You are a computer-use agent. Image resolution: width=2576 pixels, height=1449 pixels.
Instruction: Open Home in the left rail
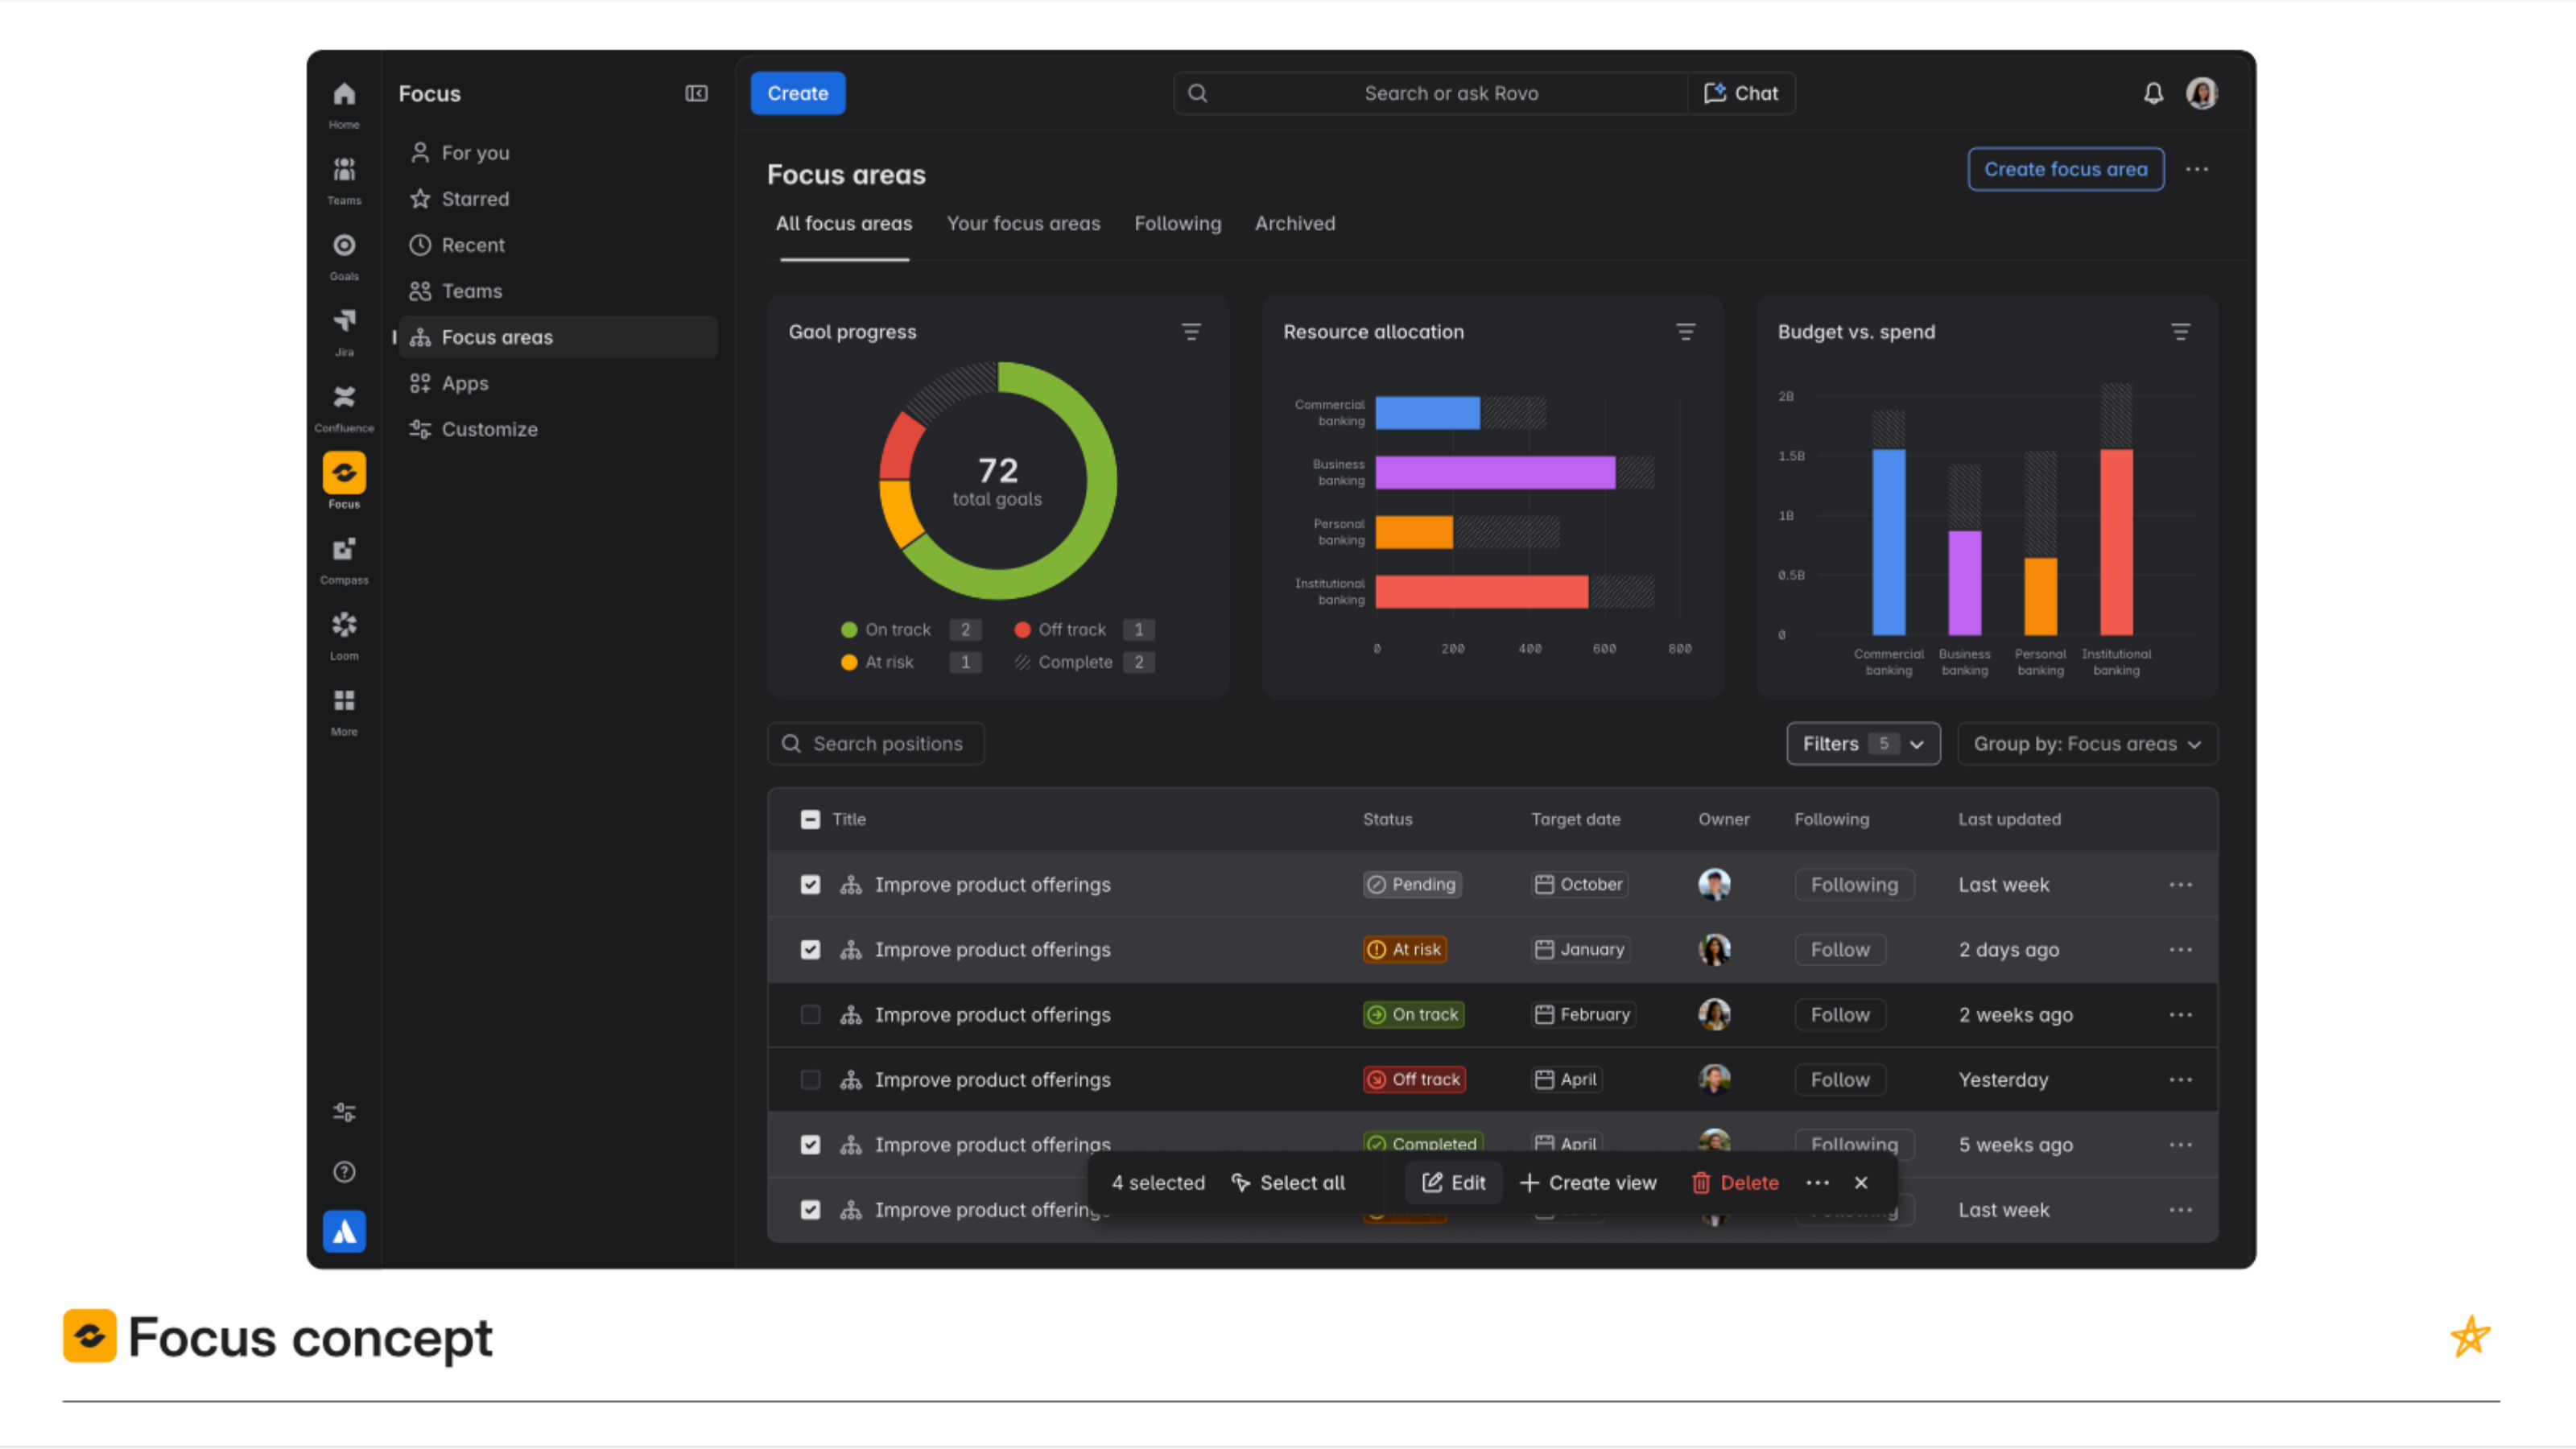coord(344,104)
